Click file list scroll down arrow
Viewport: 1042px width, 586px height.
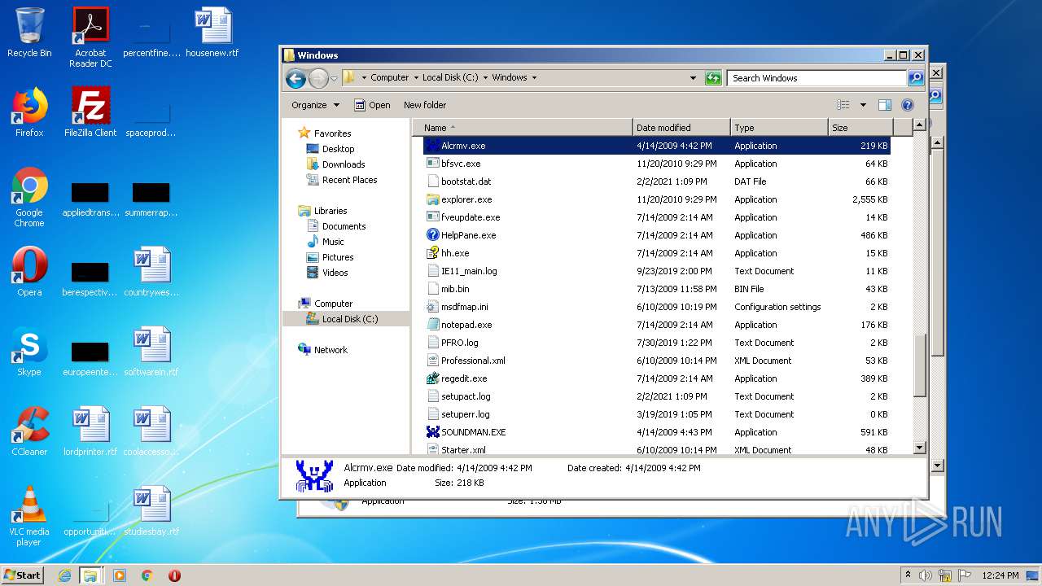point(919,448)
